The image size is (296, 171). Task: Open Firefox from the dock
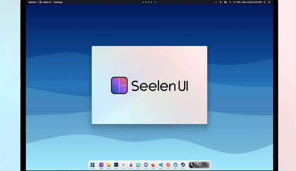click(x=153, y=165)
